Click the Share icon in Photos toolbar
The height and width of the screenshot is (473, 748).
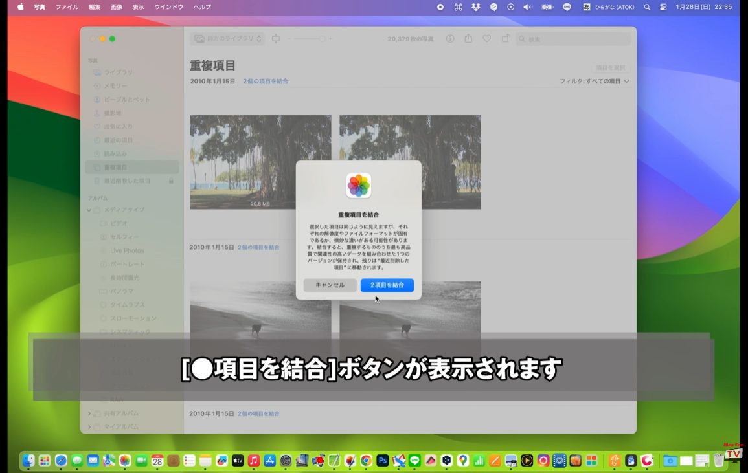468,39
